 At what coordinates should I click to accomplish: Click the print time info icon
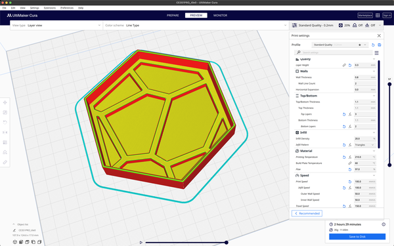(383, 224)
